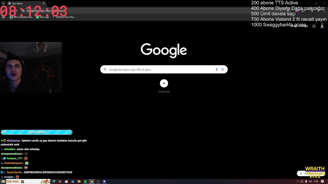Viewport: 328px width, 184px height.
Task: Select the Yeni Sekme tab
Action: tap(26, 4)
